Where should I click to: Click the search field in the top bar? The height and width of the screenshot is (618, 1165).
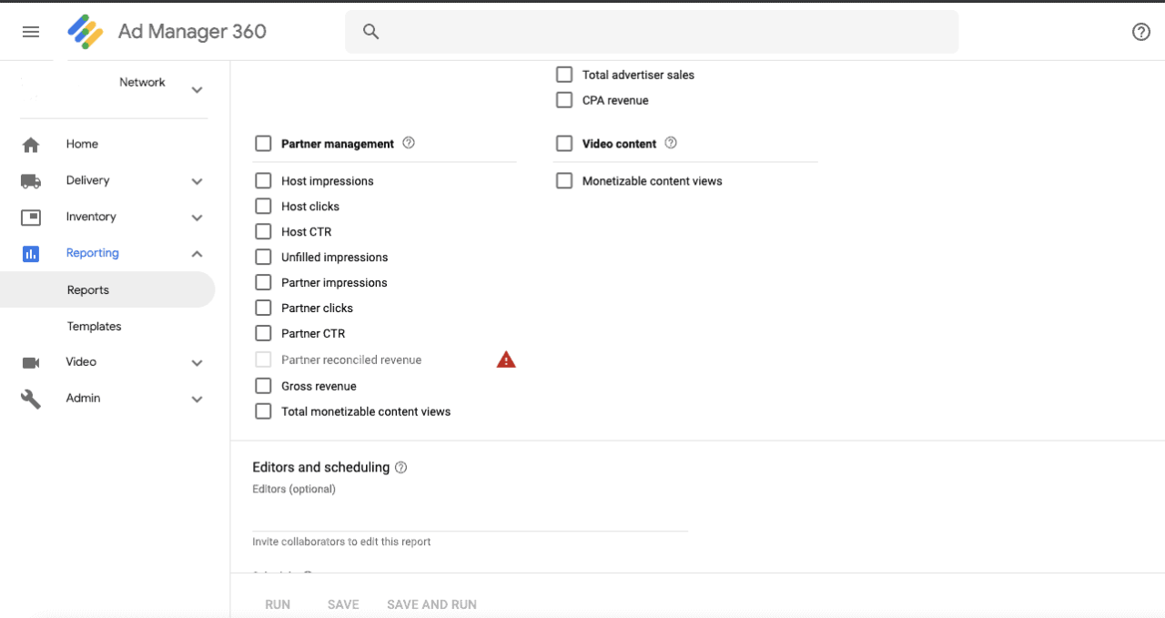652,31
